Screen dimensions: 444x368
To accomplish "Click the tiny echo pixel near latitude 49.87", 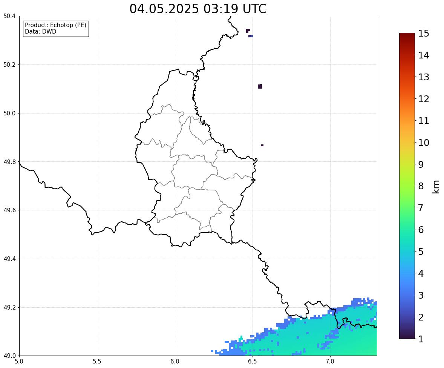I will pyautogui.click(x=262, y=145).
